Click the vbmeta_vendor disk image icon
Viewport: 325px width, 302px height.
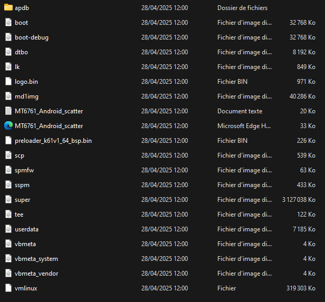[8, 273]
